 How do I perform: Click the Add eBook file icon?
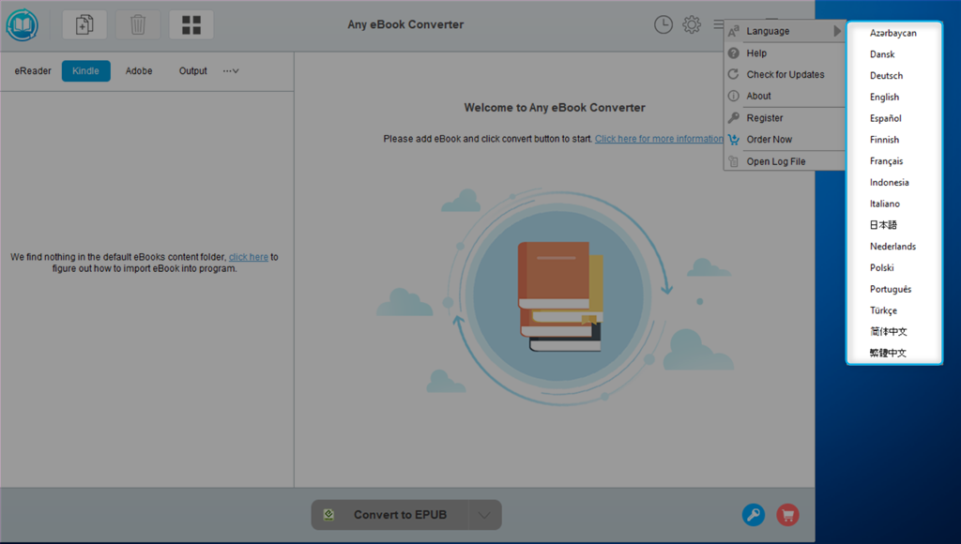pos(84,25)
